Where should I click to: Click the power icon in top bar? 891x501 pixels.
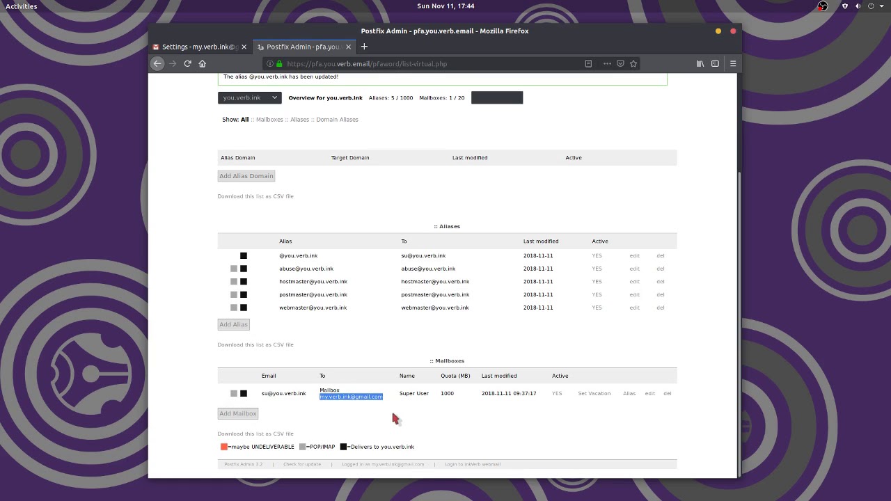(871, 6)
